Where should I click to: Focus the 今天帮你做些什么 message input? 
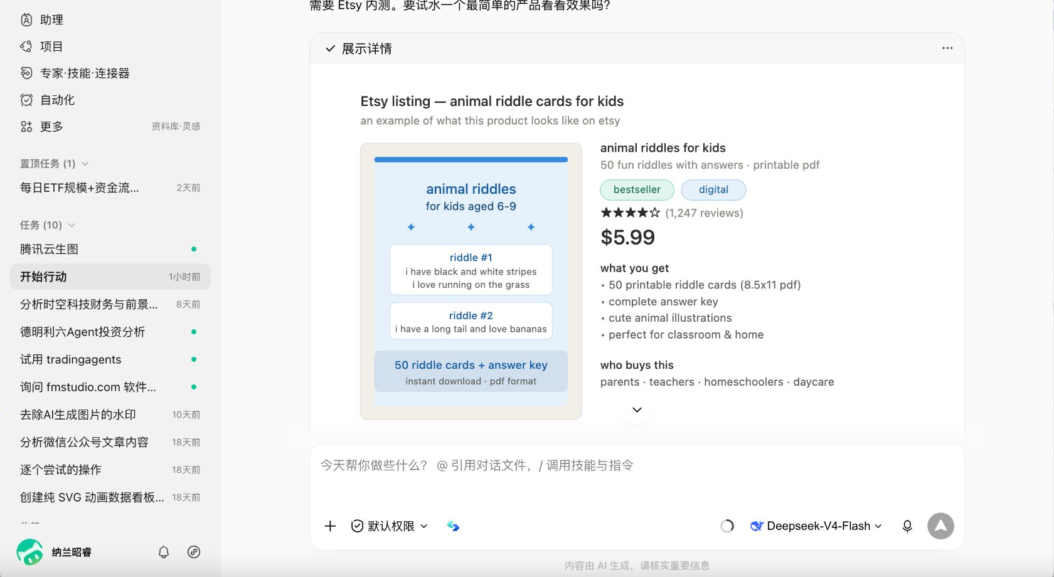click(637, 465)
